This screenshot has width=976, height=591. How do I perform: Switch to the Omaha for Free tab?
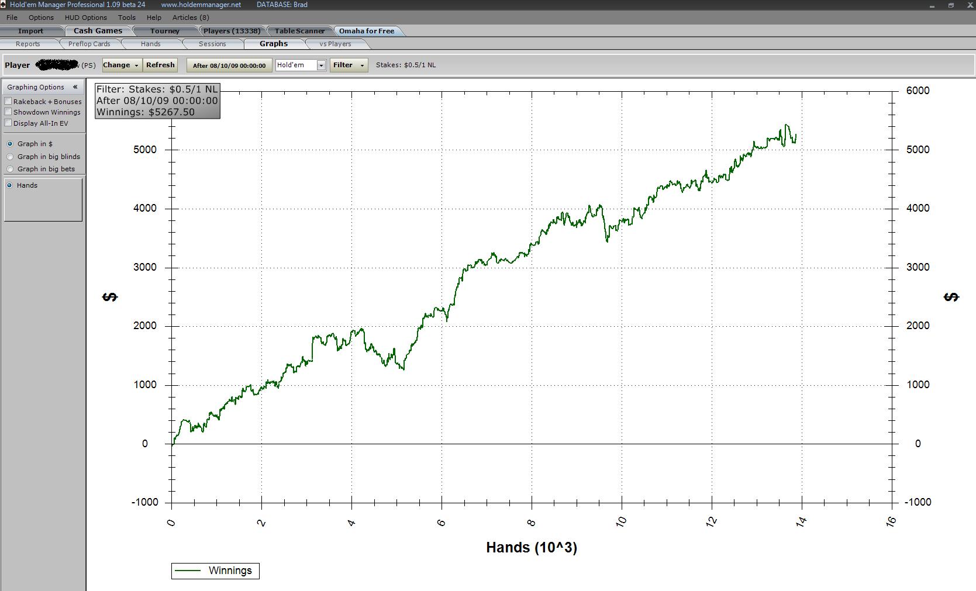367,31
